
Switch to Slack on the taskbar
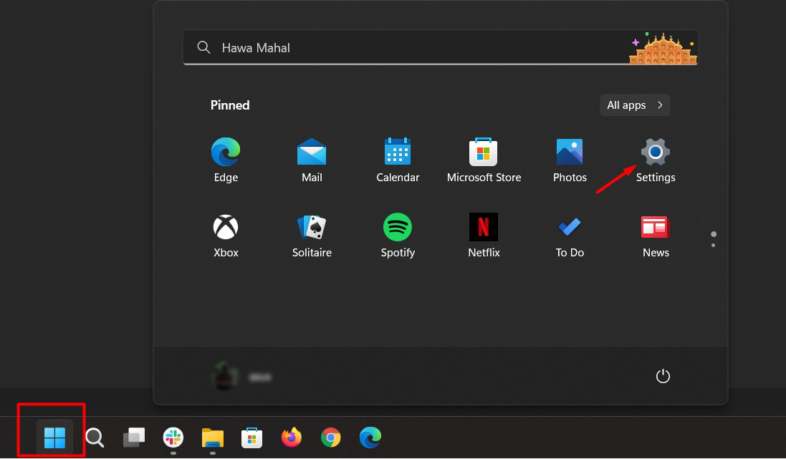tap(173, 438)
